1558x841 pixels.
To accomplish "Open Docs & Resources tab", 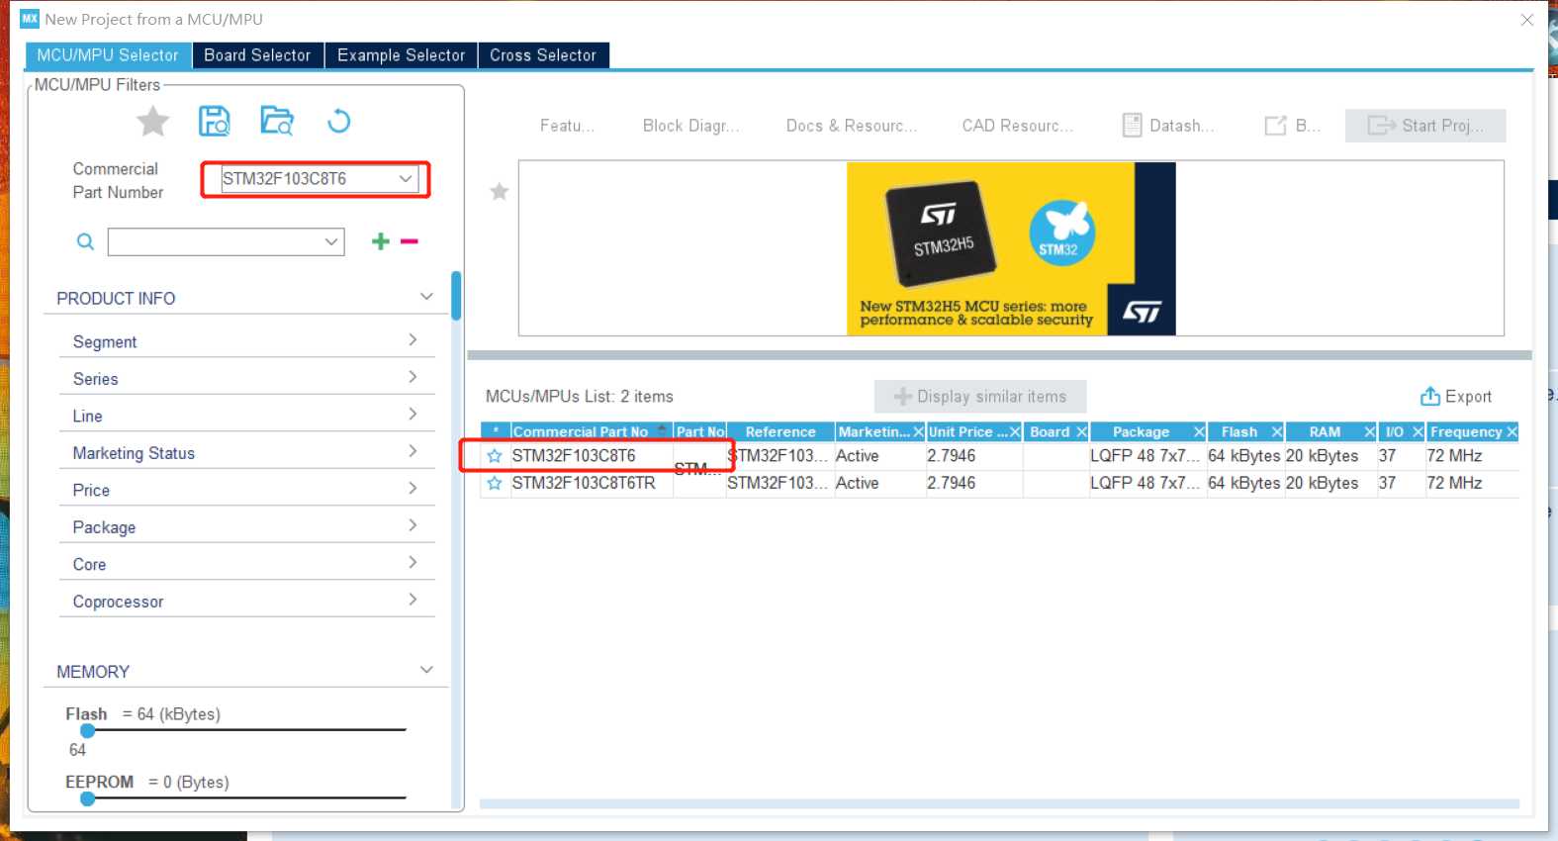I will click(x=851, y=126).
